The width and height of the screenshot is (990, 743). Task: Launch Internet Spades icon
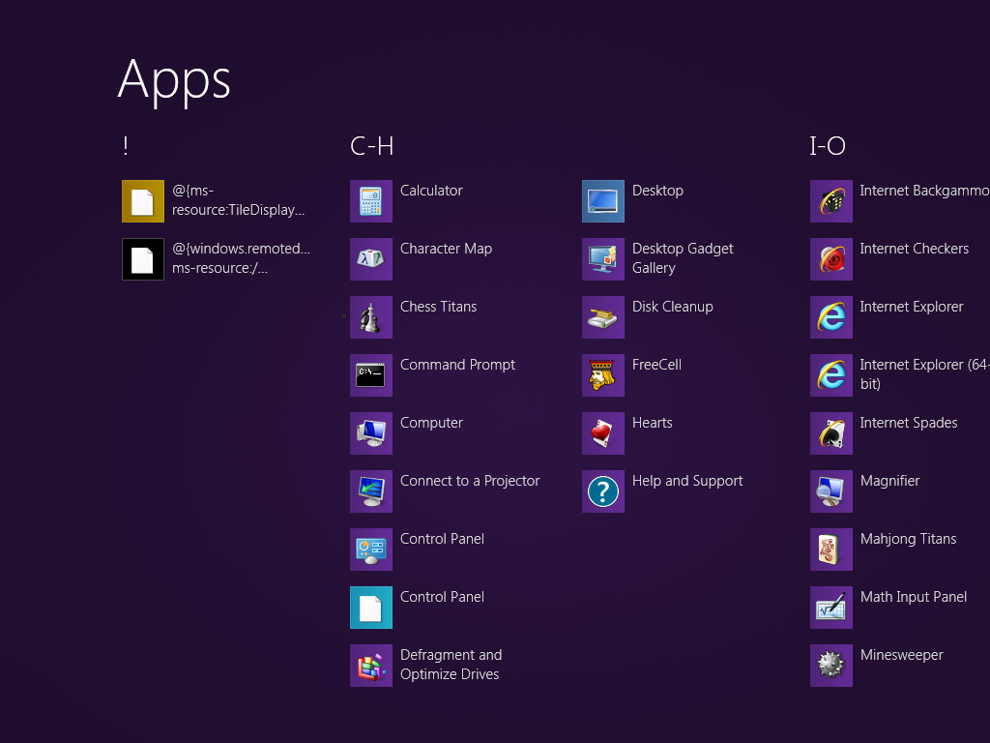click(x=830, y=433)
